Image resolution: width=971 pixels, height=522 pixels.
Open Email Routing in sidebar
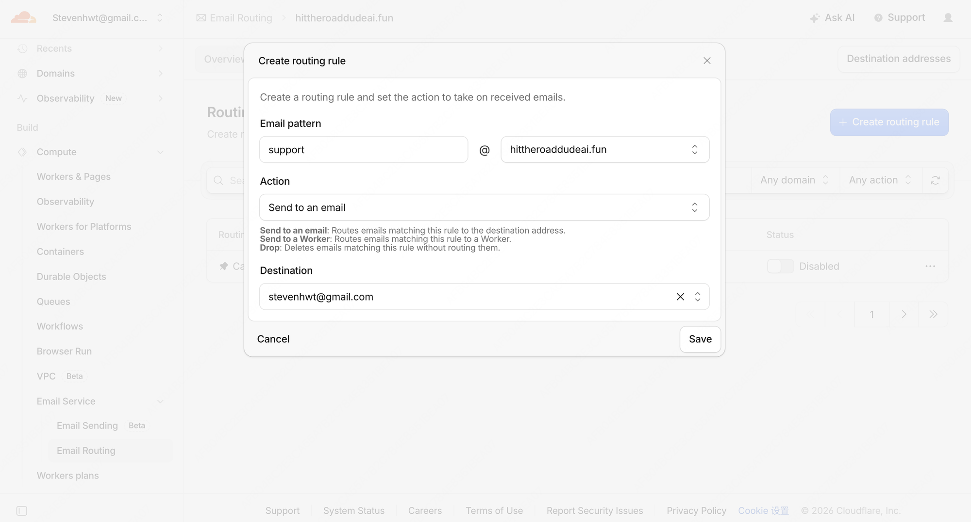[x=111, y=451]
